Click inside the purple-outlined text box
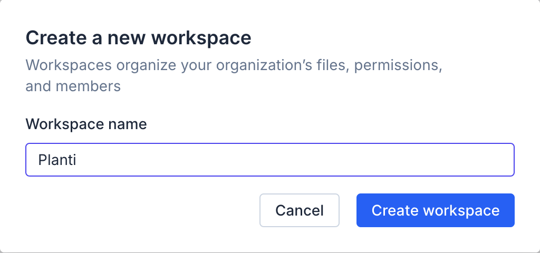Screen dimensions: 540x253 click(x=269, y=160)
